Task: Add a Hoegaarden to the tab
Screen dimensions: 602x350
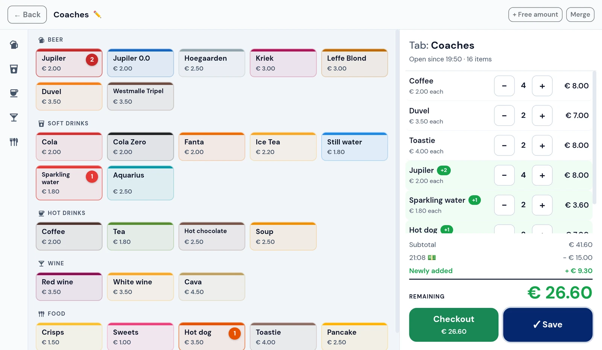Action: 212,63
